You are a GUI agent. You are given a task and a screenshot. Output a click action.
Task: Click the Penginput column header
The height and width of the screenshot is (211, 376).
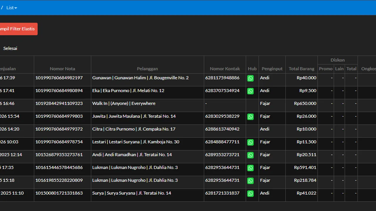click(272, 69)
